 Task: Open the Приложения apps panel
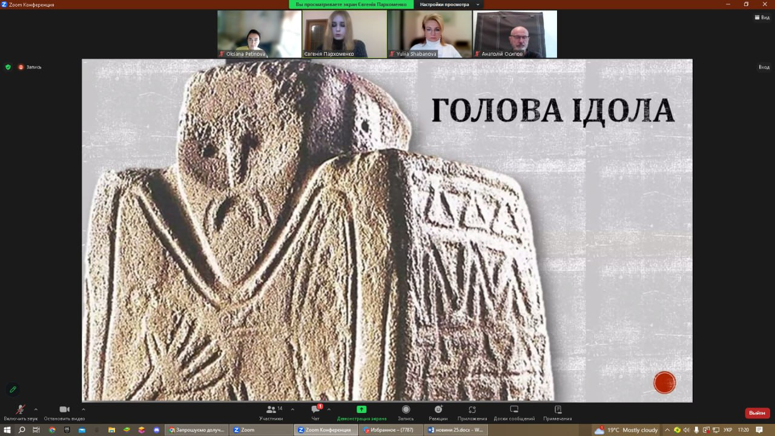point(472,412)
